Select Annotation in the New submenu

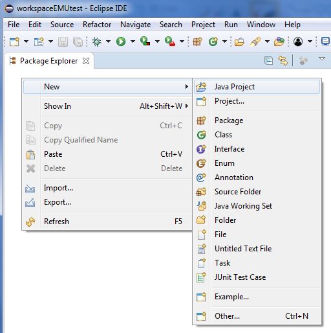(257, 178)
